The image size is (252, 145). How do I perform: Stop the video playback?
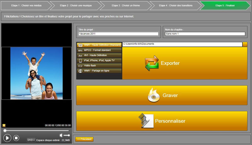[x=16, y=138]
